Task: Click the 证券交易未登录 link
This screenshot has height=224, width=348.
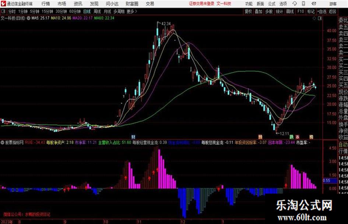Action: [x=201, y=4]
